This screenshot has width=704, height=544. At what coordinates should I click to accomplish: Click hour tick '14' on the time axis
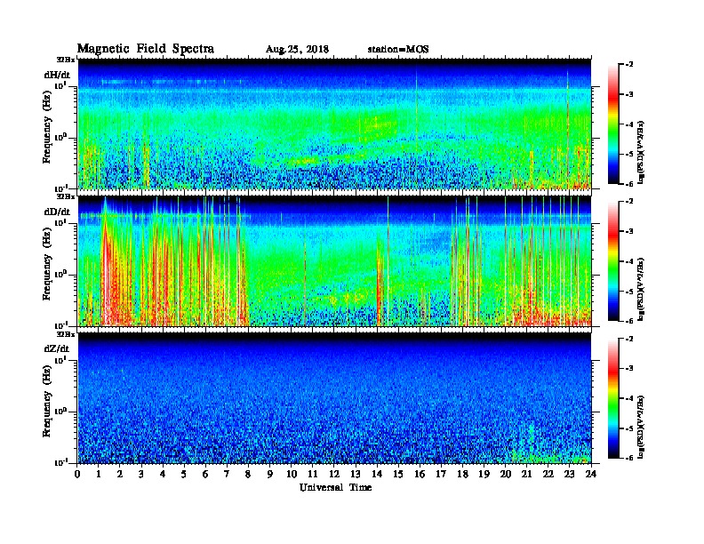point(377,474)
